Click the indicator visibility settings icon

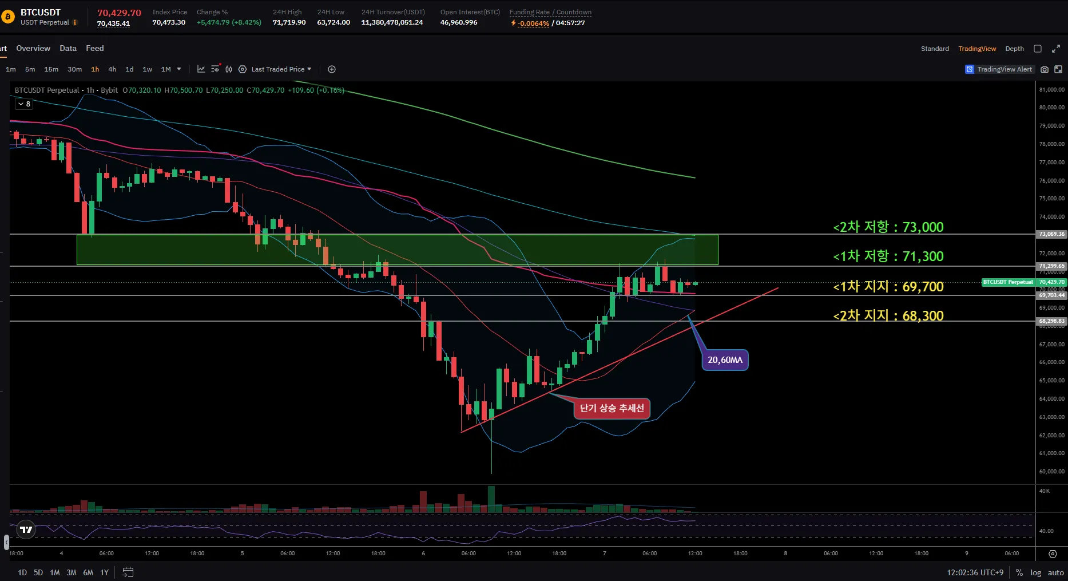click(x=215, y=69)
